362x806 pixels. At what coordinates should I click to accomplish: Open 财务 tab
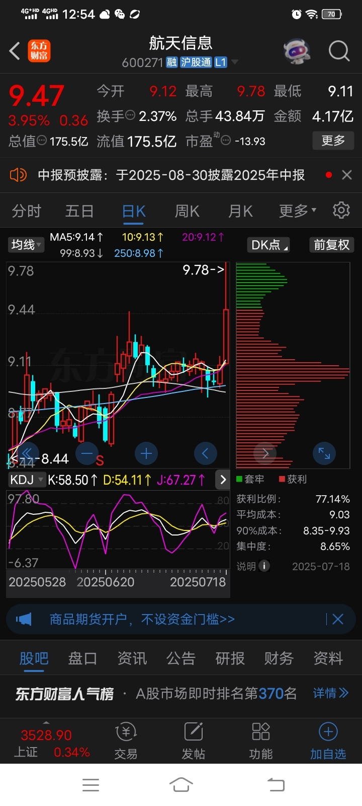click(279, 658)
